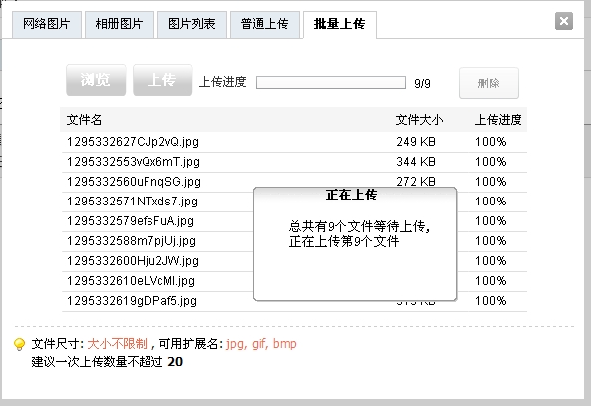Click the 上传进度 label beside the progress bar
The width and height of the screenshot is (591, 406).
(x=223, y=82)
